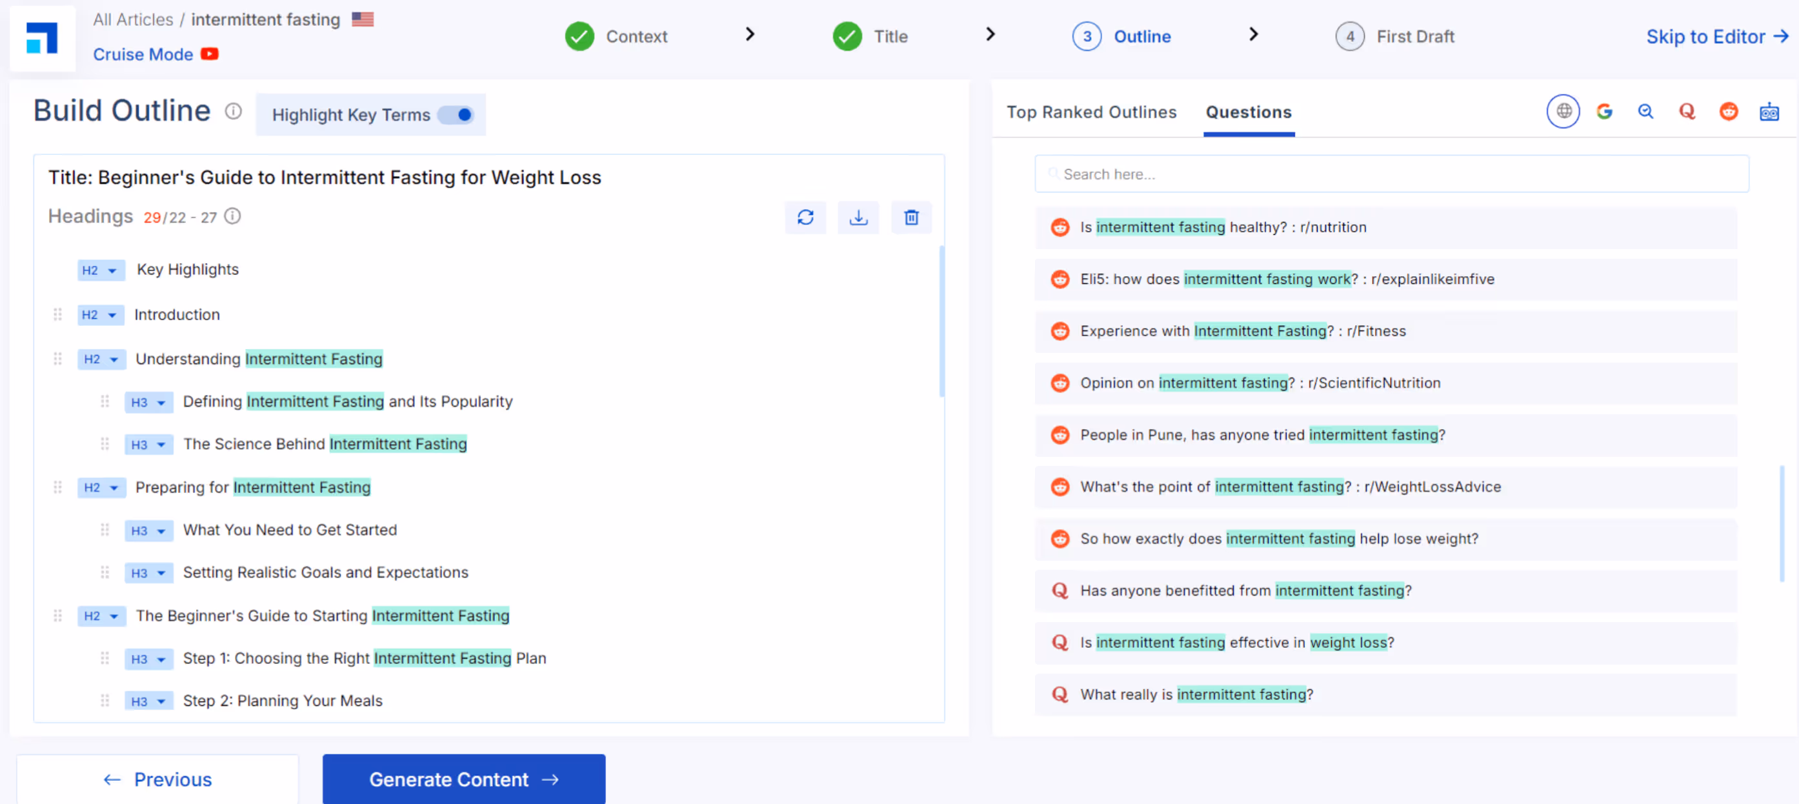Open the All Articles breadcrumb link
1799x804 pixels.
pyautogui.click(x=133, y=19)
